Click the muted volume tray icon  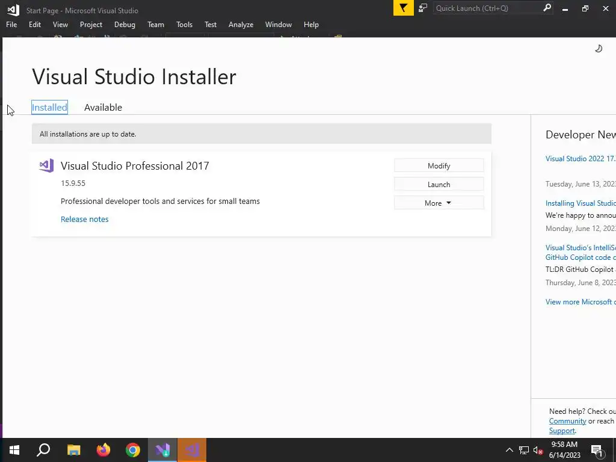(538, 450)
